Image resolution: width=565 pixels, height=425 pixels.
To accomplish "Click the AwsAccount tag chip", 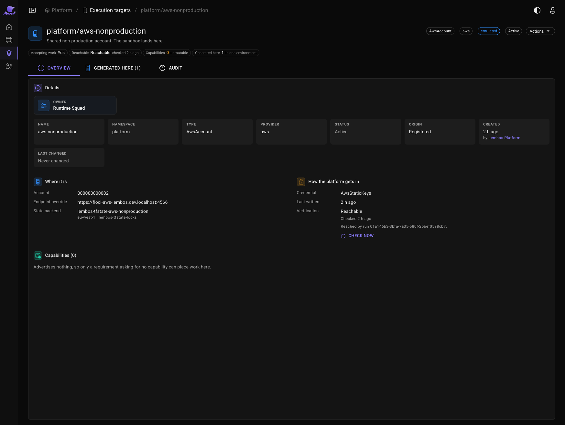I will tap(440, 31).
